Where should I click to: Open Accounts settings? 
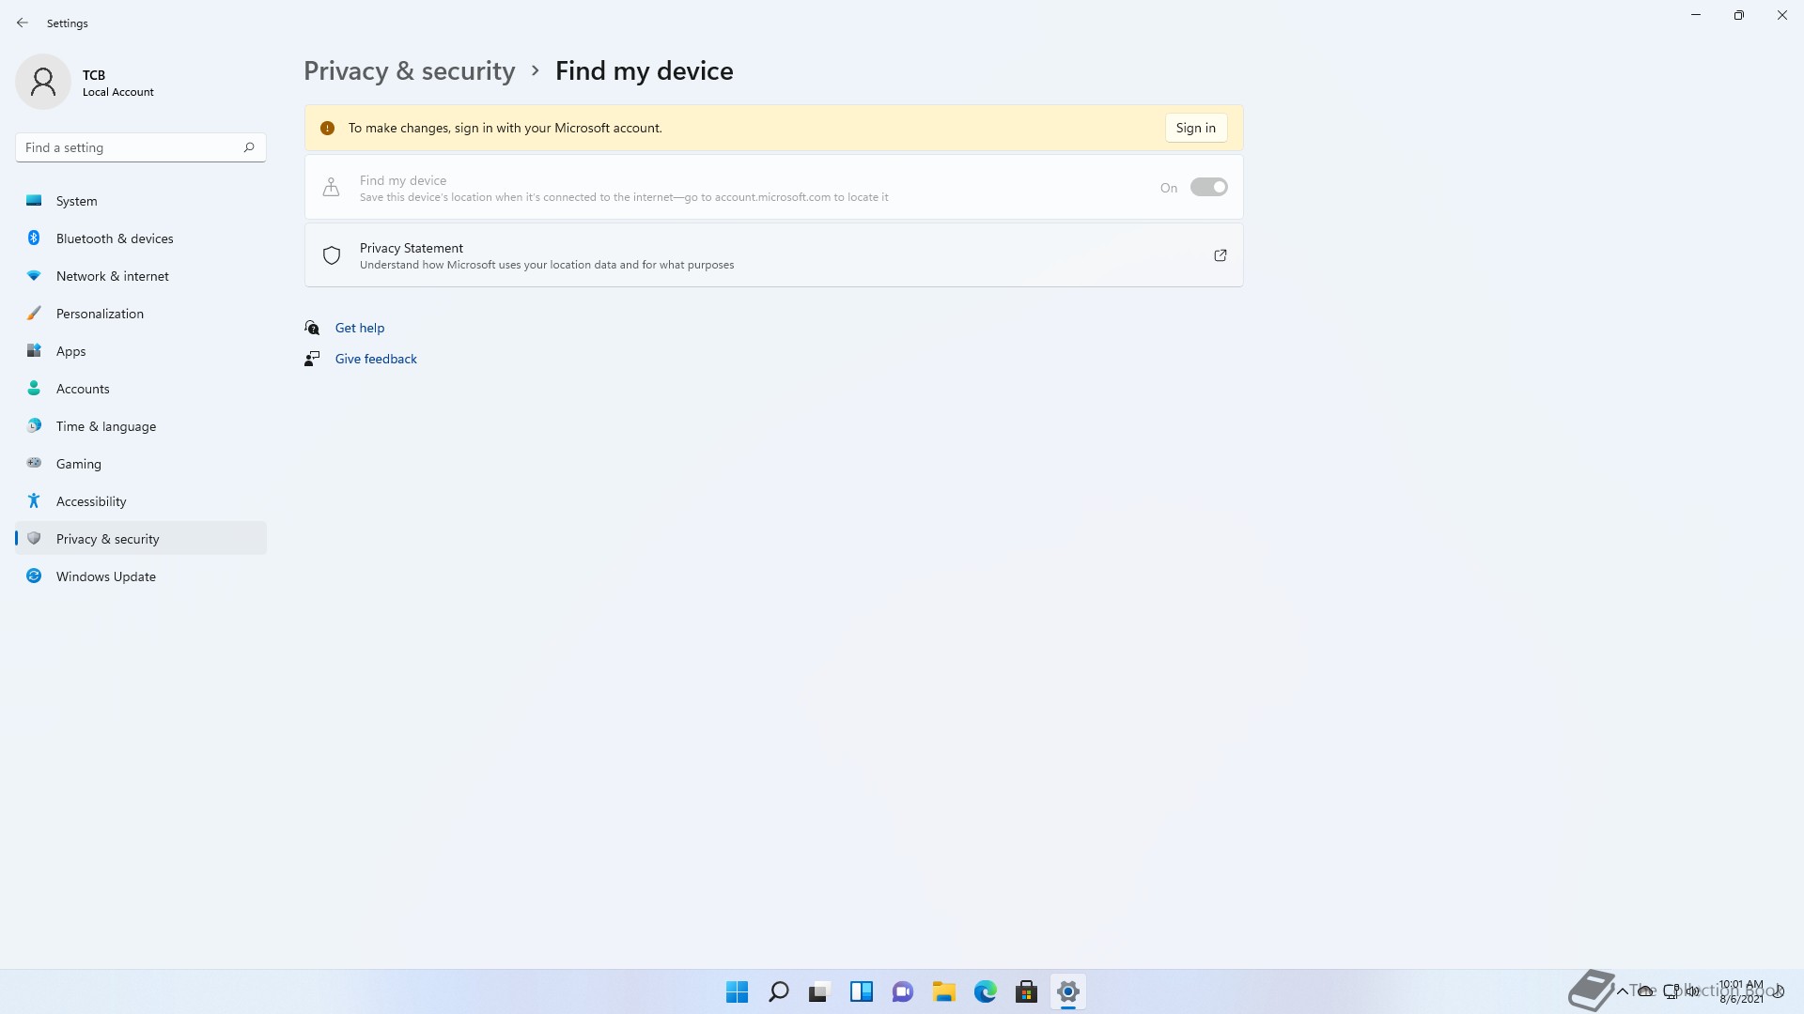tap(141, 389)
